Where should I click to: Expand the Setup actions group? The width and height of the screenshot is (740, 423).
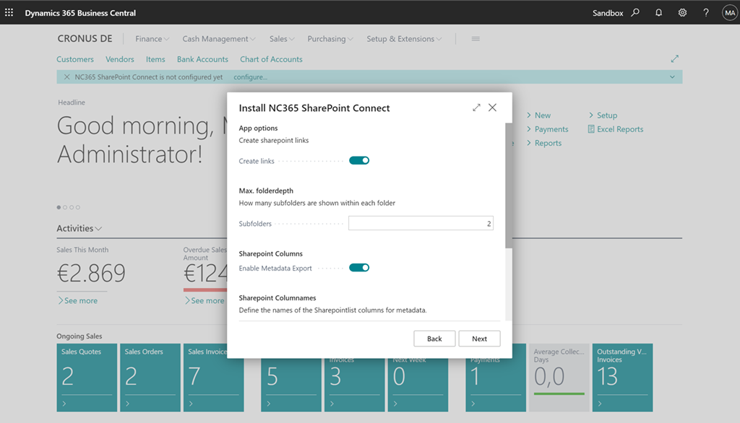coord(603,115)
